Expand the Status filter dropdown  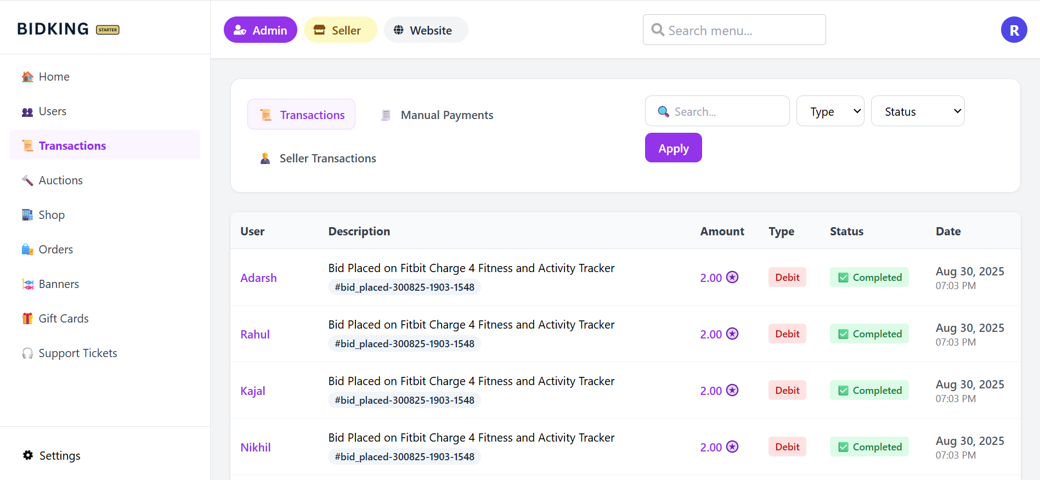point(917,111)
